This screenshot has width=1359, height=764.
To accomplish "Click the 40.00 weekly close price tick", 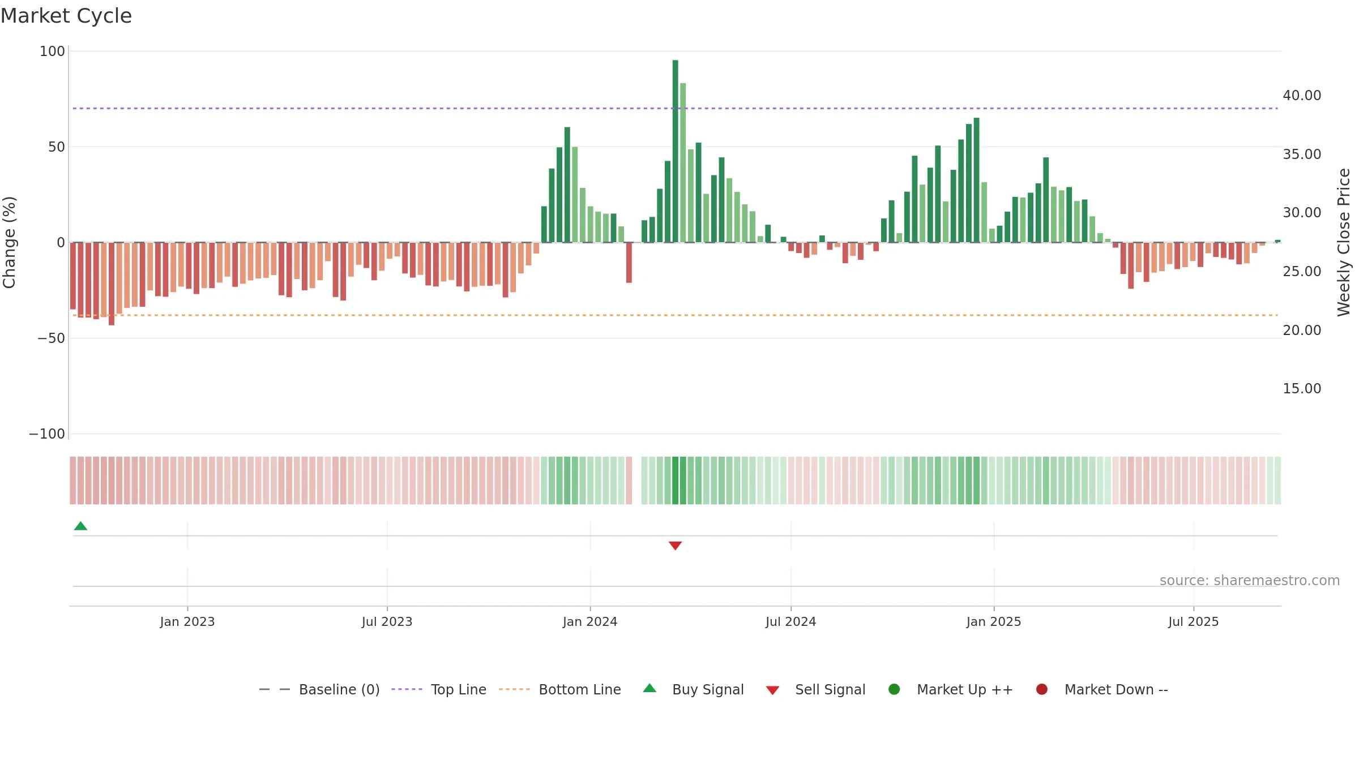I will pos(1302,96).
